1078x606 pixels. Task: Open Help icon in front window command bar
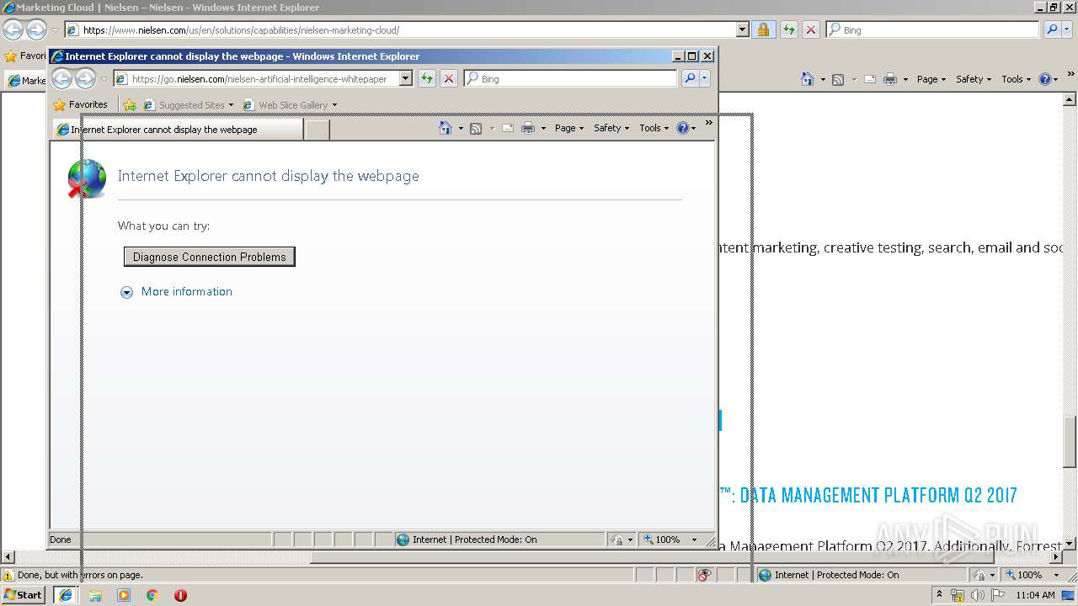[683, 128]
